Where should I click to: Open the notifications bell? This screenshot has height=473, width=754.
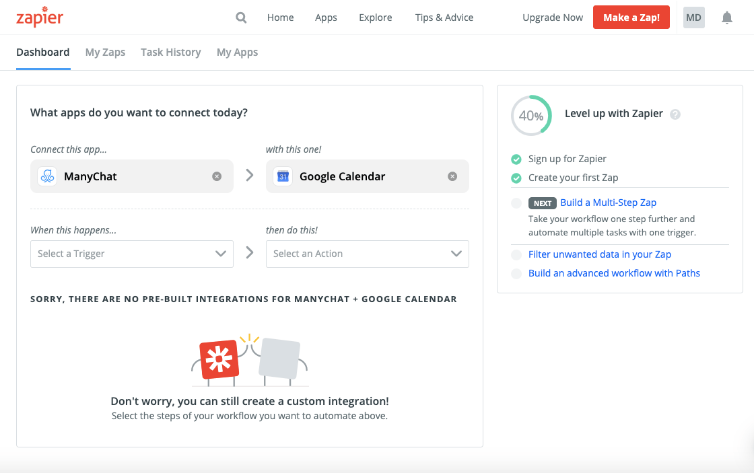tap(727, 17)
